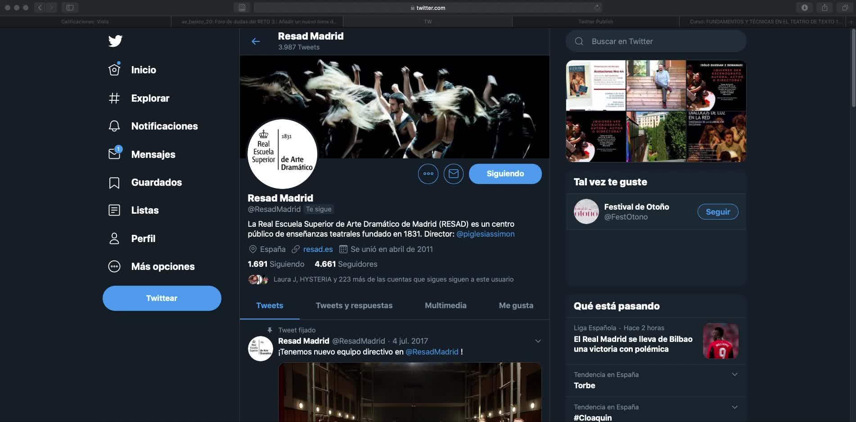The width and height of the screenshot is (856, 422).
Task: Open a new Safari tab with plus
Action: pos(851,22)
